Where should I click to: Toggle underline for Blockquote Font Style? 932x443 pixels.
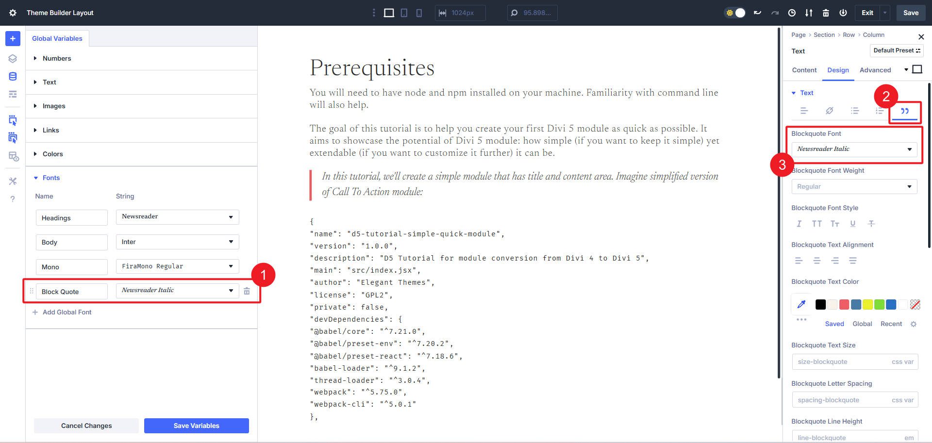(853, 224)
